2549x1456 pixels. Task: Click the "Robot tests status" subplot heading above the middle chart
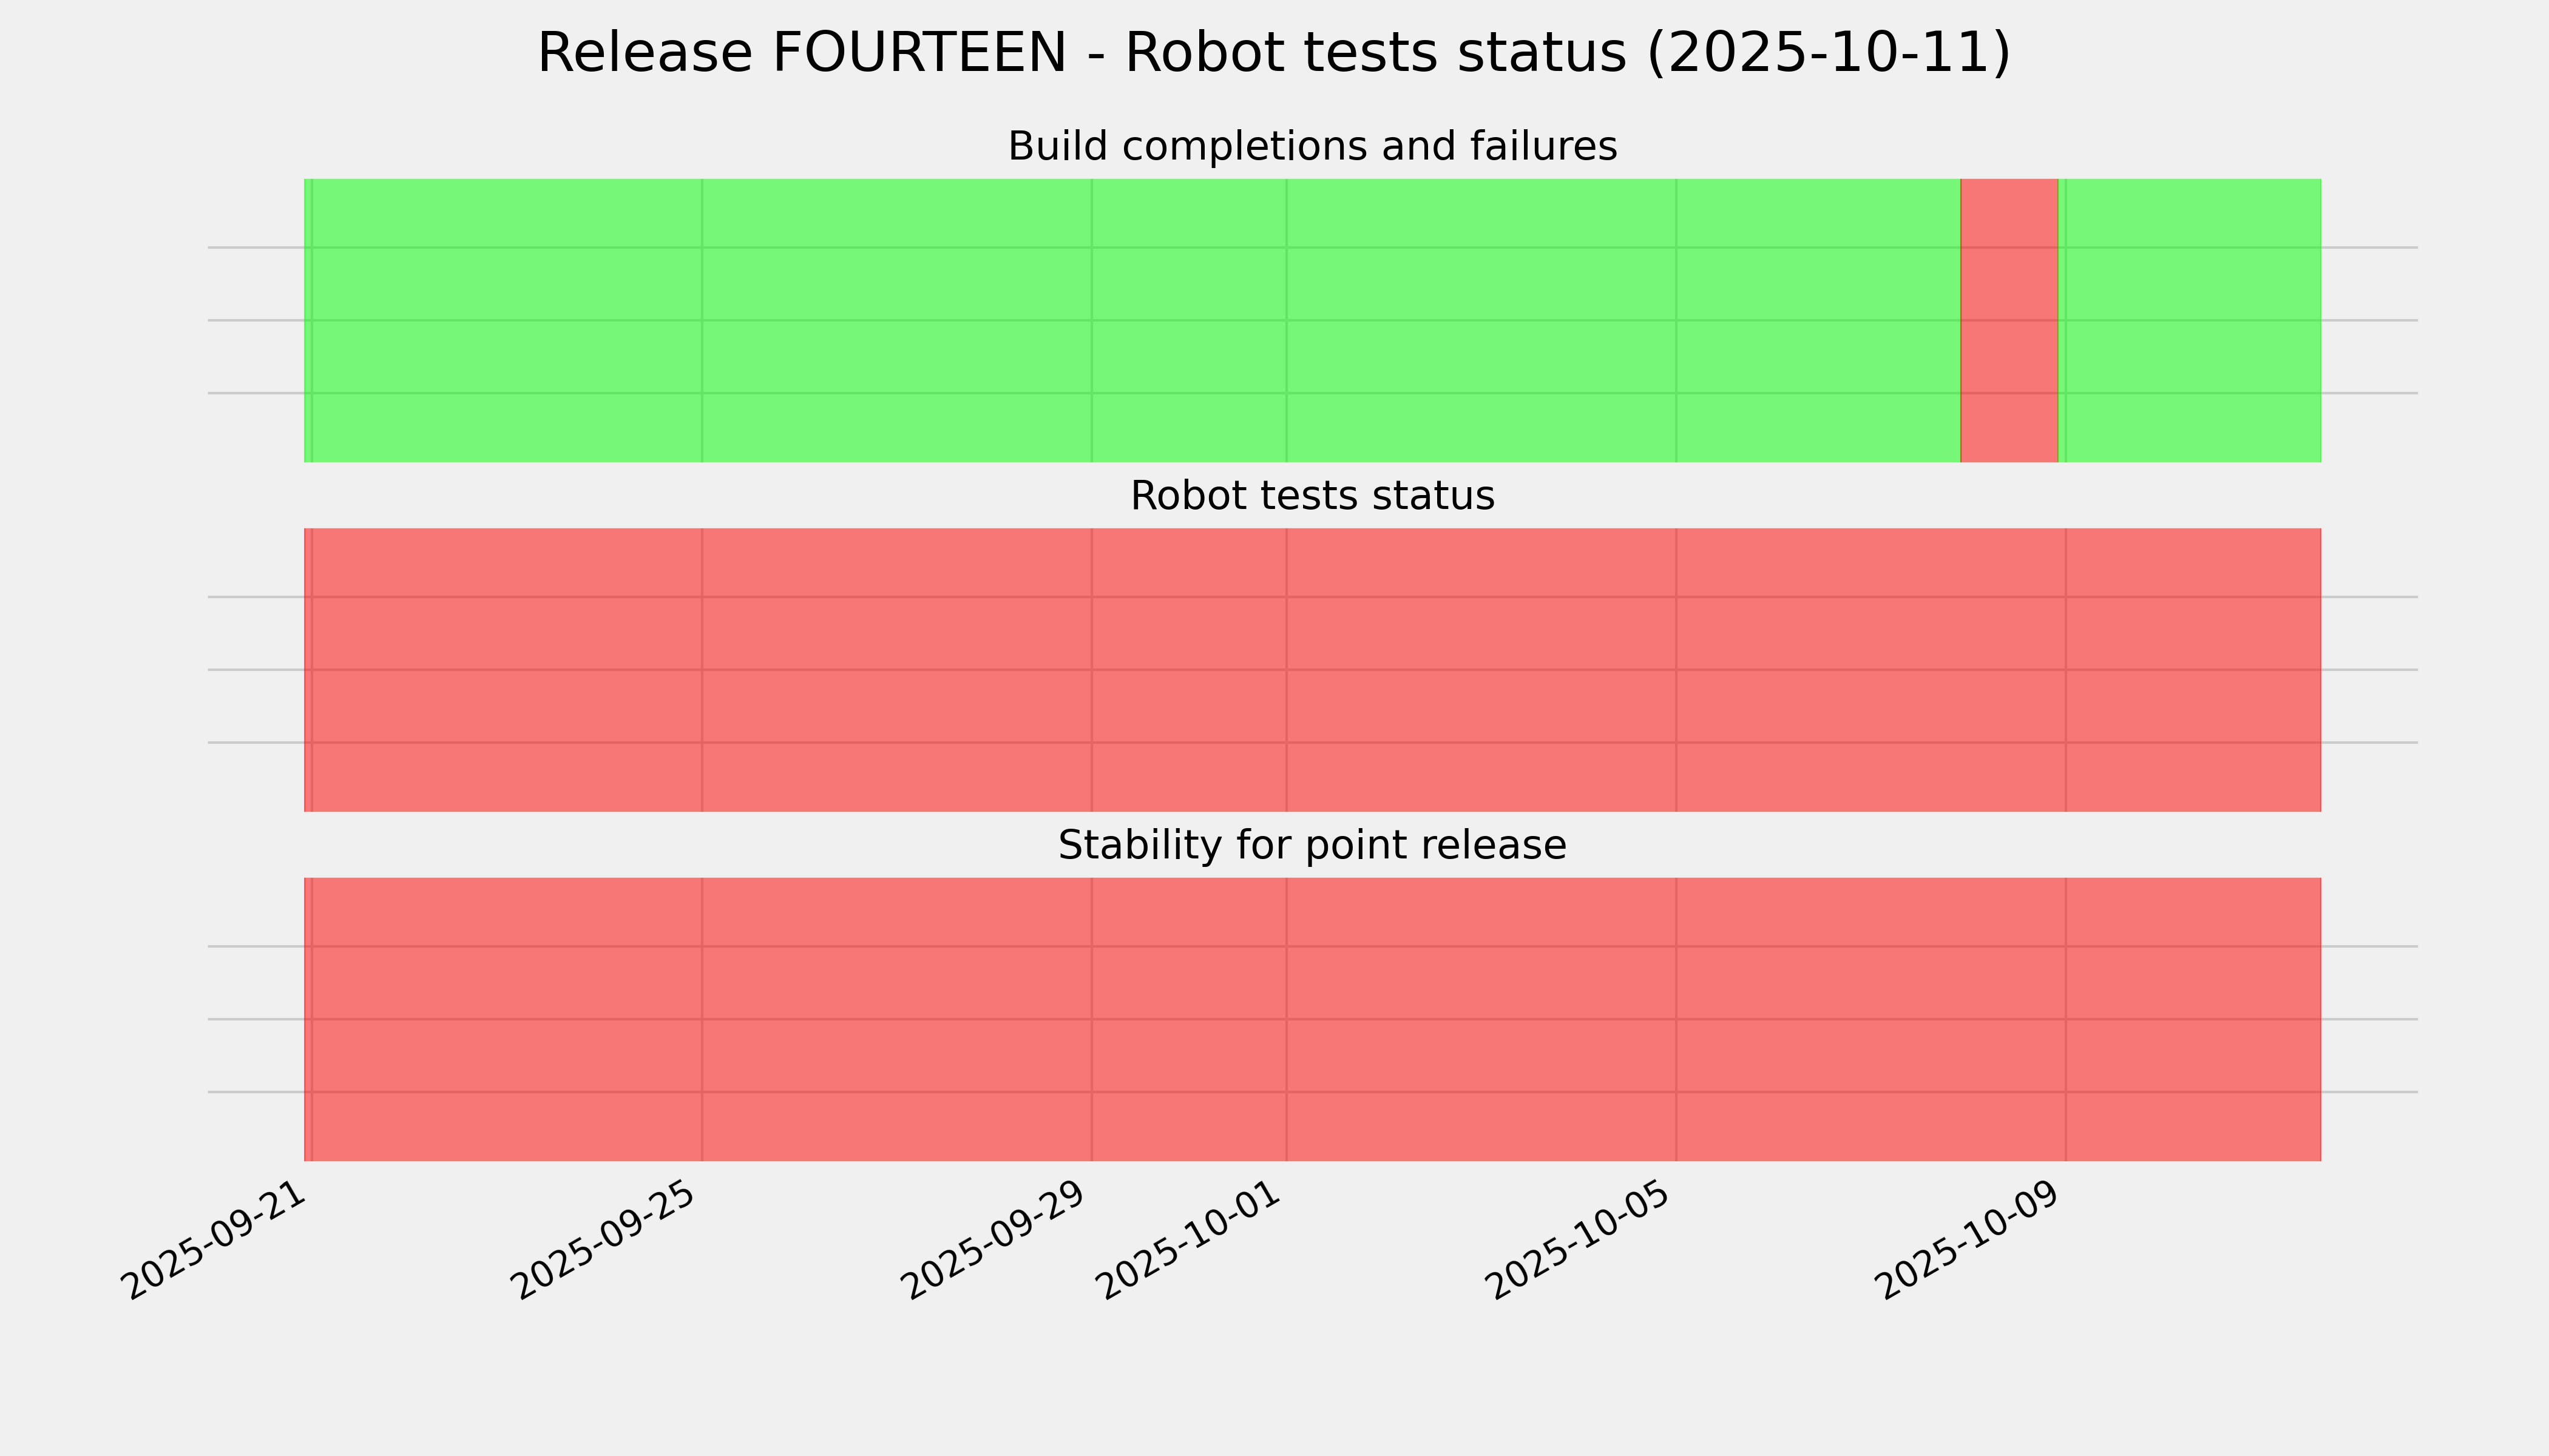click(1312, 496)
